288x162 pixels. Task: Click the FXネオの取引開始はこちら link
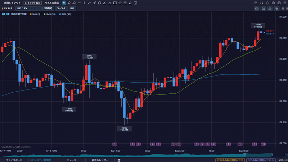point(230,160)
